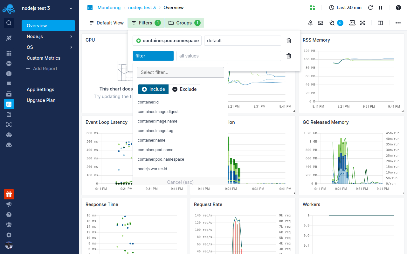
Task: Open the palette dashboards sidebar icon
Action: pos(9,63)
